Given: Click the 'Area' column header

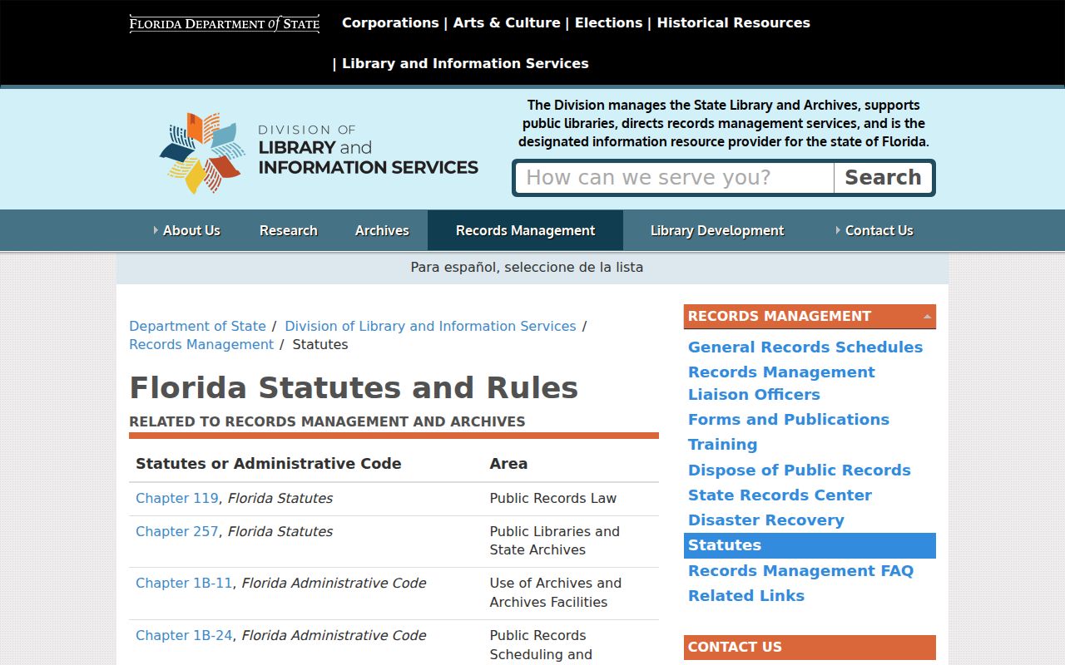Looking at the screenshot, I should (x=508, y=463).
